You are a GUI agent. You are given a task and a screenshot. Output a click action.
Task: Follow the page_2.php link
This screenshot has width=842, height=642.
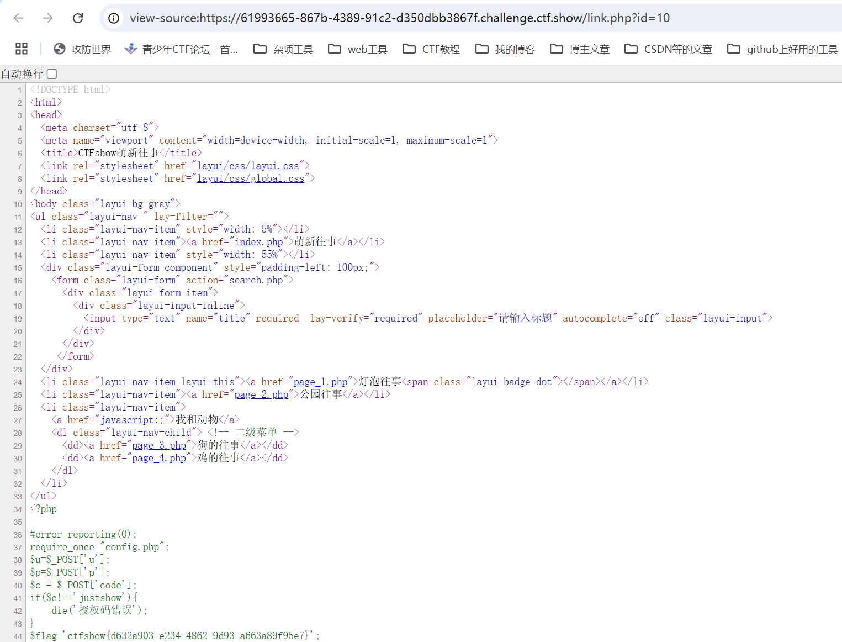[x=261, y=394]
